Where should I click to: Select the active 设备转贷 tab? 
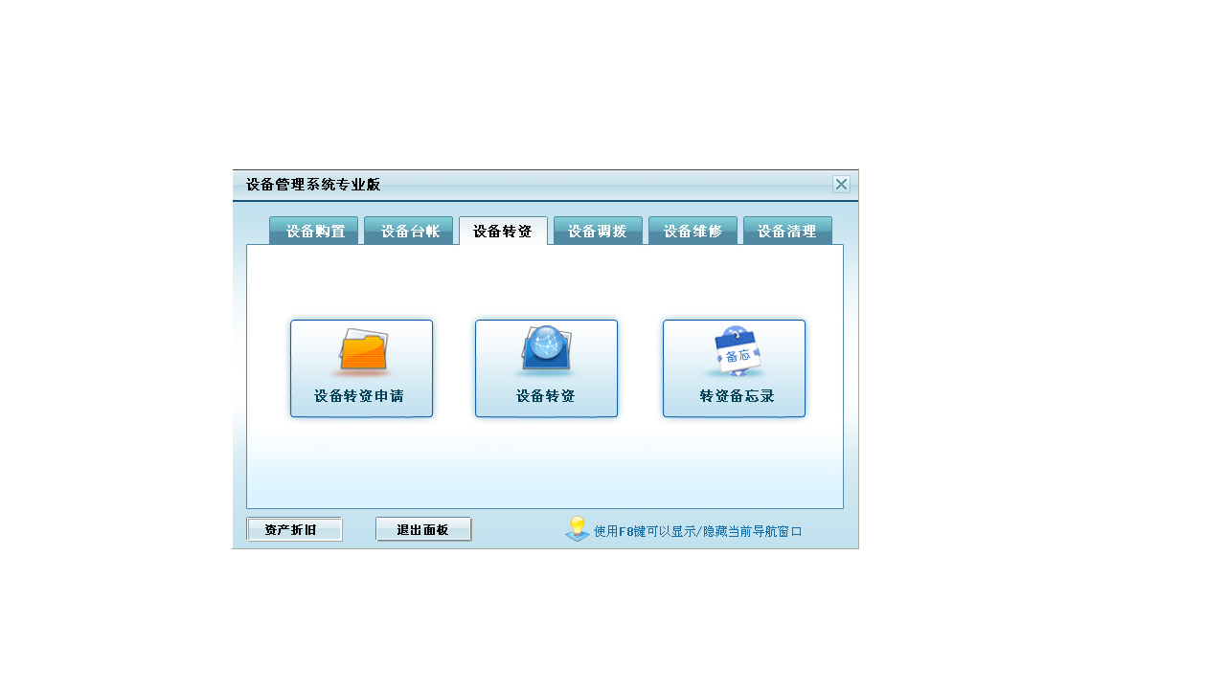tap(503, 230)
